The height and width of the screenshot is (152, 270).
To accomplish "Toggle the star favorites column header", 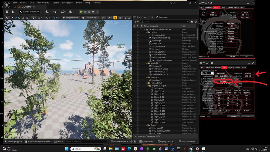I will tap(138, 26).
